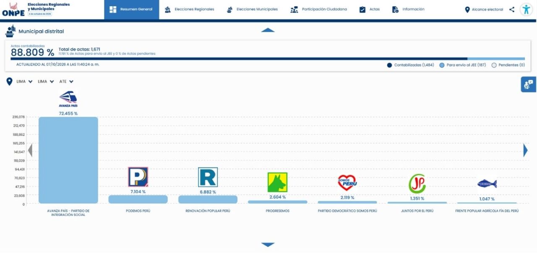The width and height of the screenshot is (537, 253).
Task: Collapse section with the up arrow
Action: tap(268, 30)
